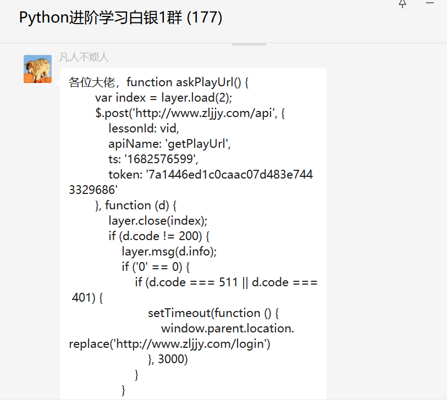Minimize the group chat window
Image resolution: width=447 pixels, height=400 pixels.
pyautogui.click(x=431, y=3)
